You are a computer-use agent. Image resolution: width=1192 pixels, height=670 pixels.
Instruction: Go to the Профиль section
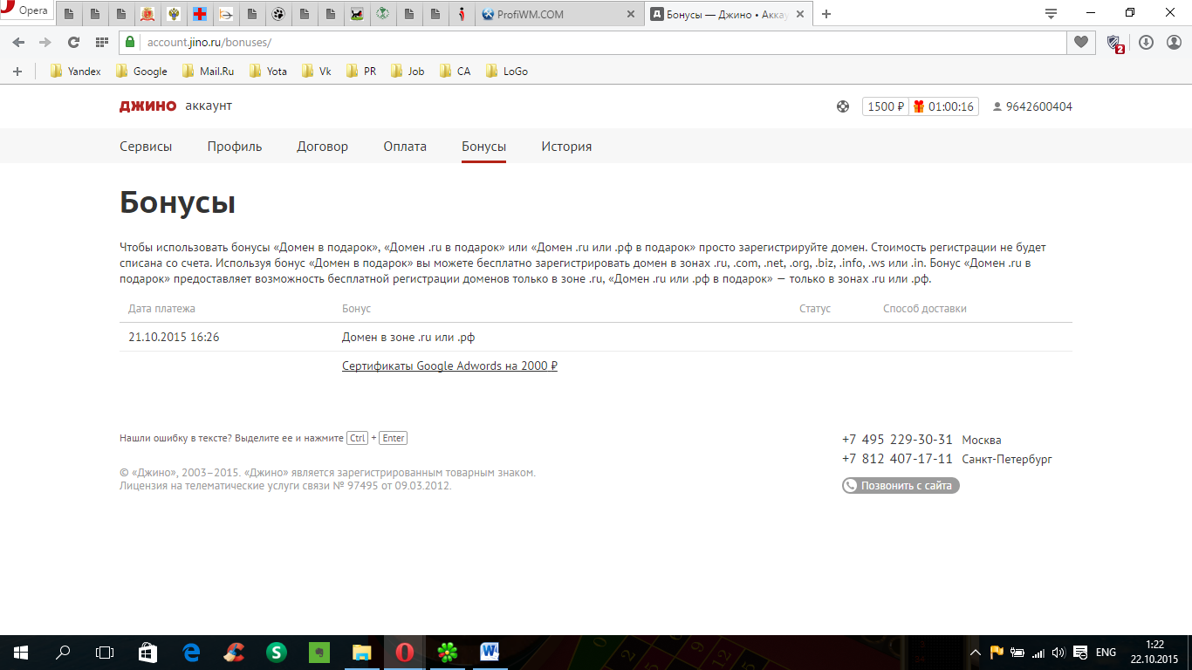coord(235,147)
